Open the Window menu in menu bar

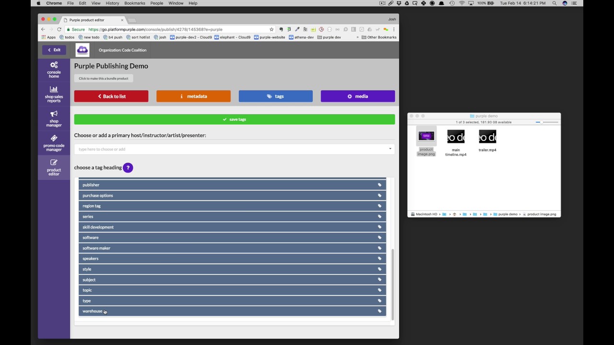pos(176,3)
